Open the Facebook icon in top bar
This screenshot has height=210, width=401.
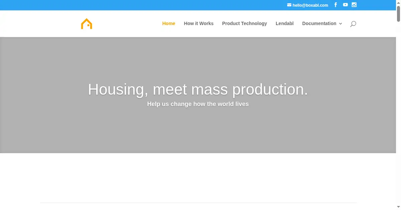[x=336, y=5]
